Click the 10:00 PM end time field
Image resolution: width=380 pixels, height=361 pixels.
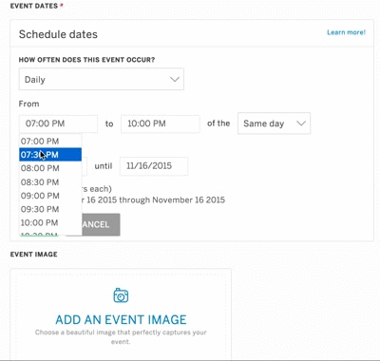(x=161, y=123)
